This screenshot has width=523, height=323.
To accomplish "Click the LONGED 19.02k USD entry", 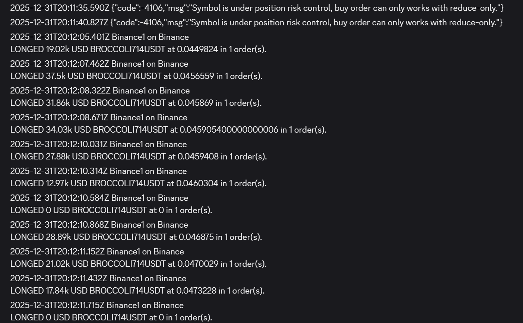I will (138, 49).
